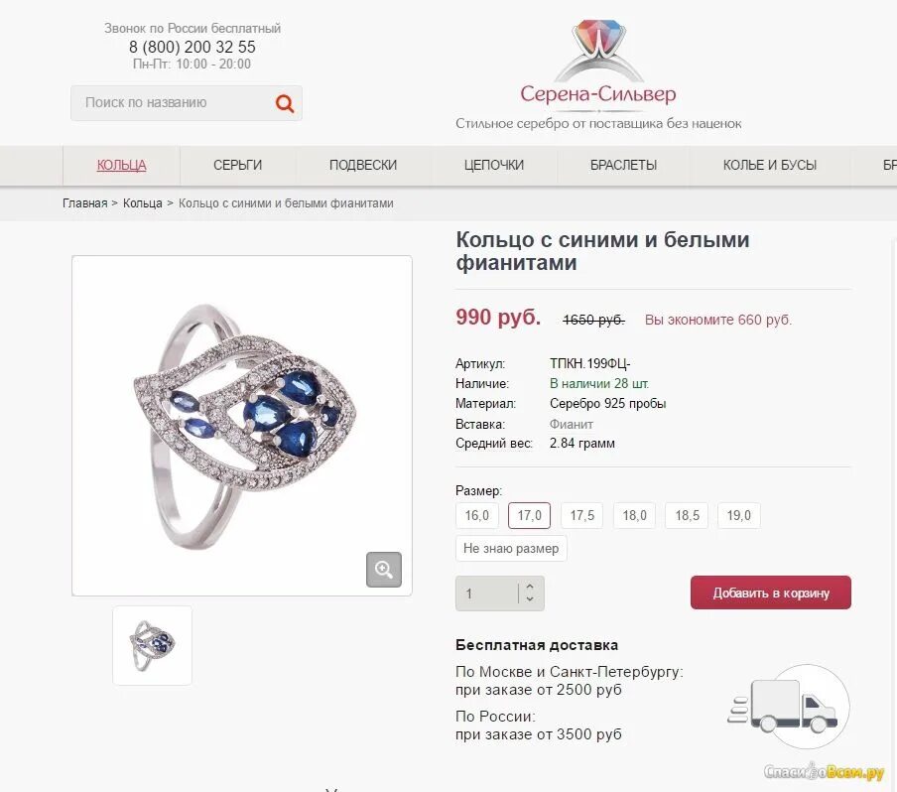
Task: Click the 'Добавить в корзину' button
Action: pyautogui.click(x=771, y=593)
